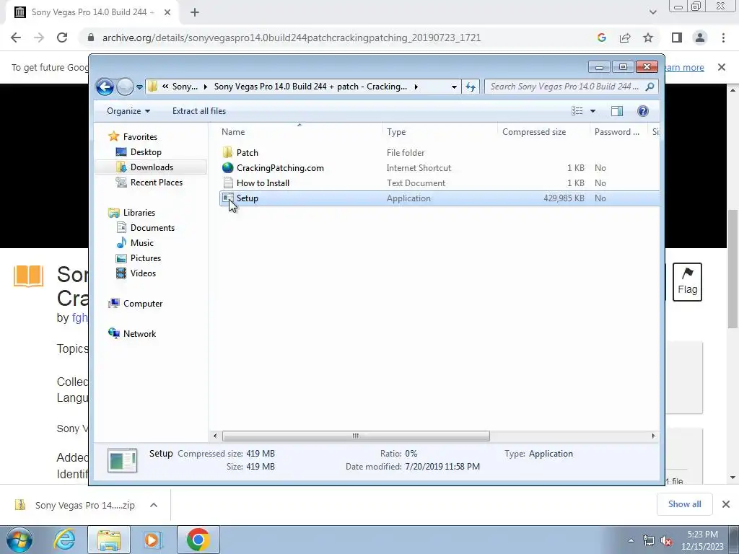Dismiss the Chrome info bar

pos(722,67)
